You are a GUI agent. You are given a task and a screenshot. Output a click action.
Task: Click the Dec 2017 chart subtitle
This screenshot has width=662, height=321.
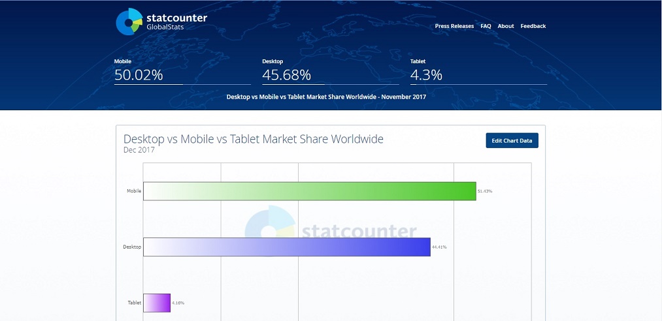(x=139, y=149)
